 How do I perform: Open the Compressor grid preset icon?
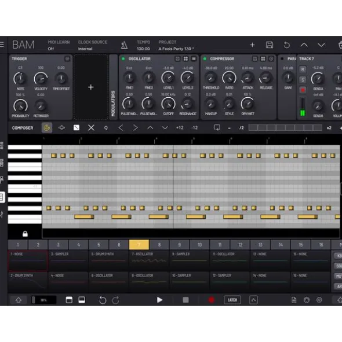coord(263,58)
